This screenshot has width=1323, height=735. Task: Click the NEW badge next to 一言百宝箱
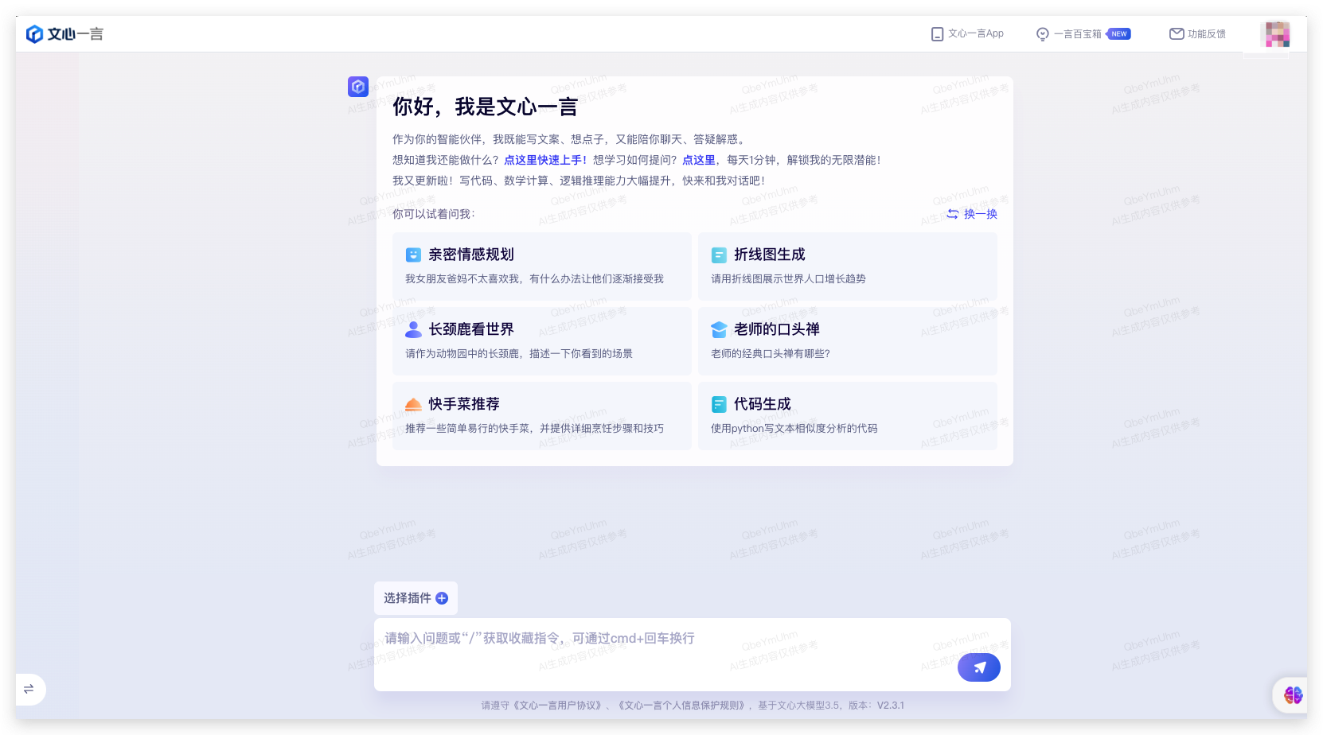click(1118, 34)
